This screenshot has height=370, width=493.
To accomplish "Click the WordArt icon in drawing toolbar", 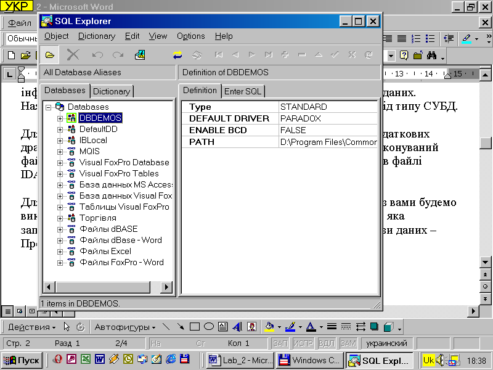I will click(x=237, y=327).
